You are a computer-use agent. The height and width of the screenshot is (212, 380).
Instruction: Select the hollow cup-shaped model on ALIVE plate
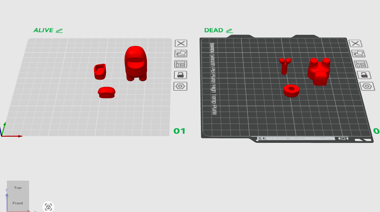(x=100, y=72)
